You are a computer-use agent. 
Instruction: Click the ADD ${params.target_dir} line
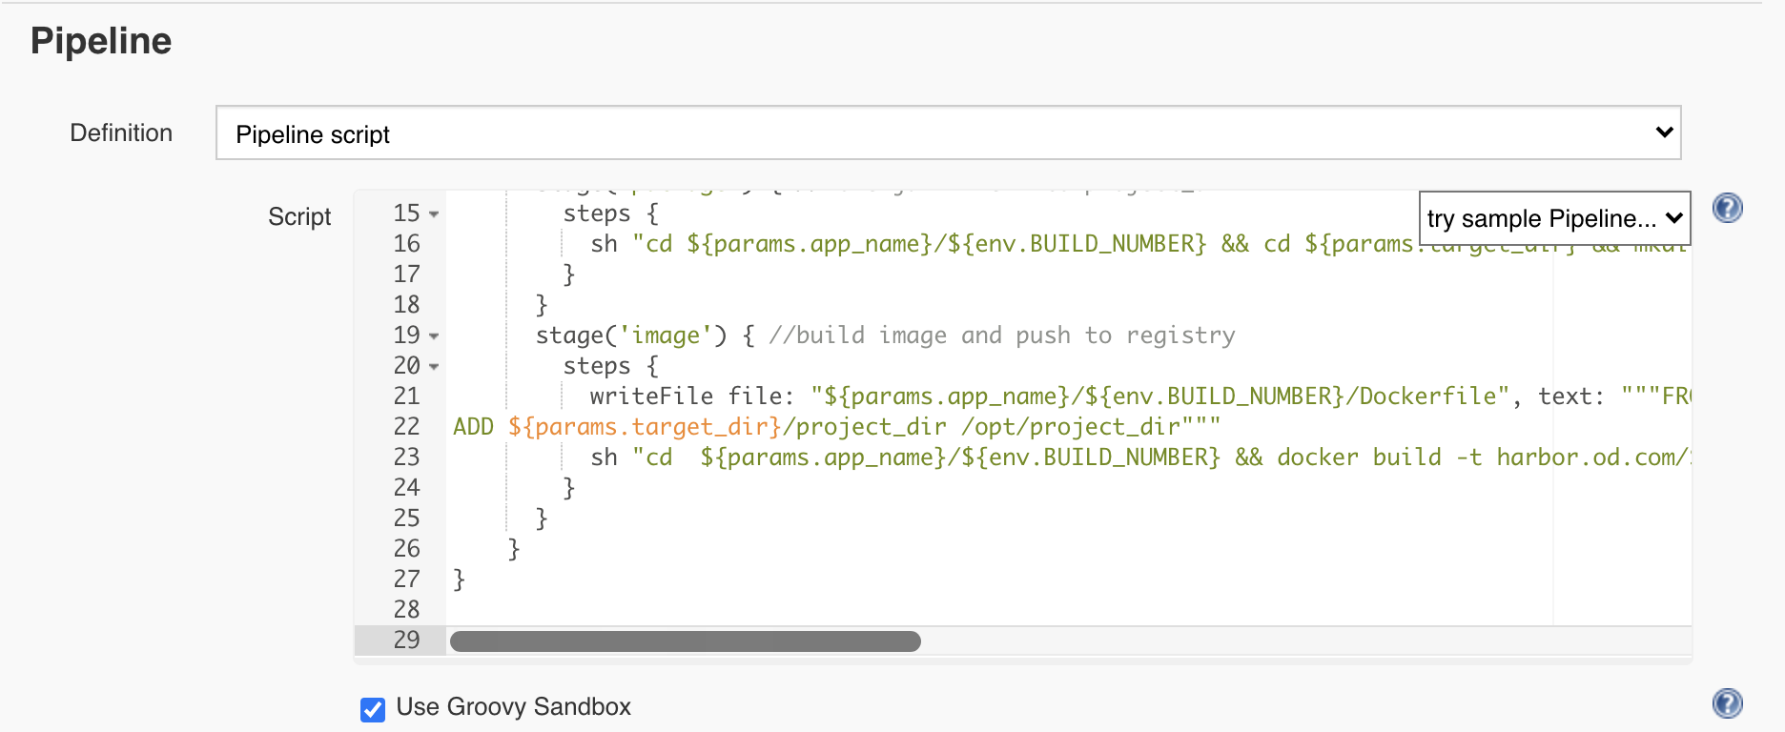(x=837, y=427)
